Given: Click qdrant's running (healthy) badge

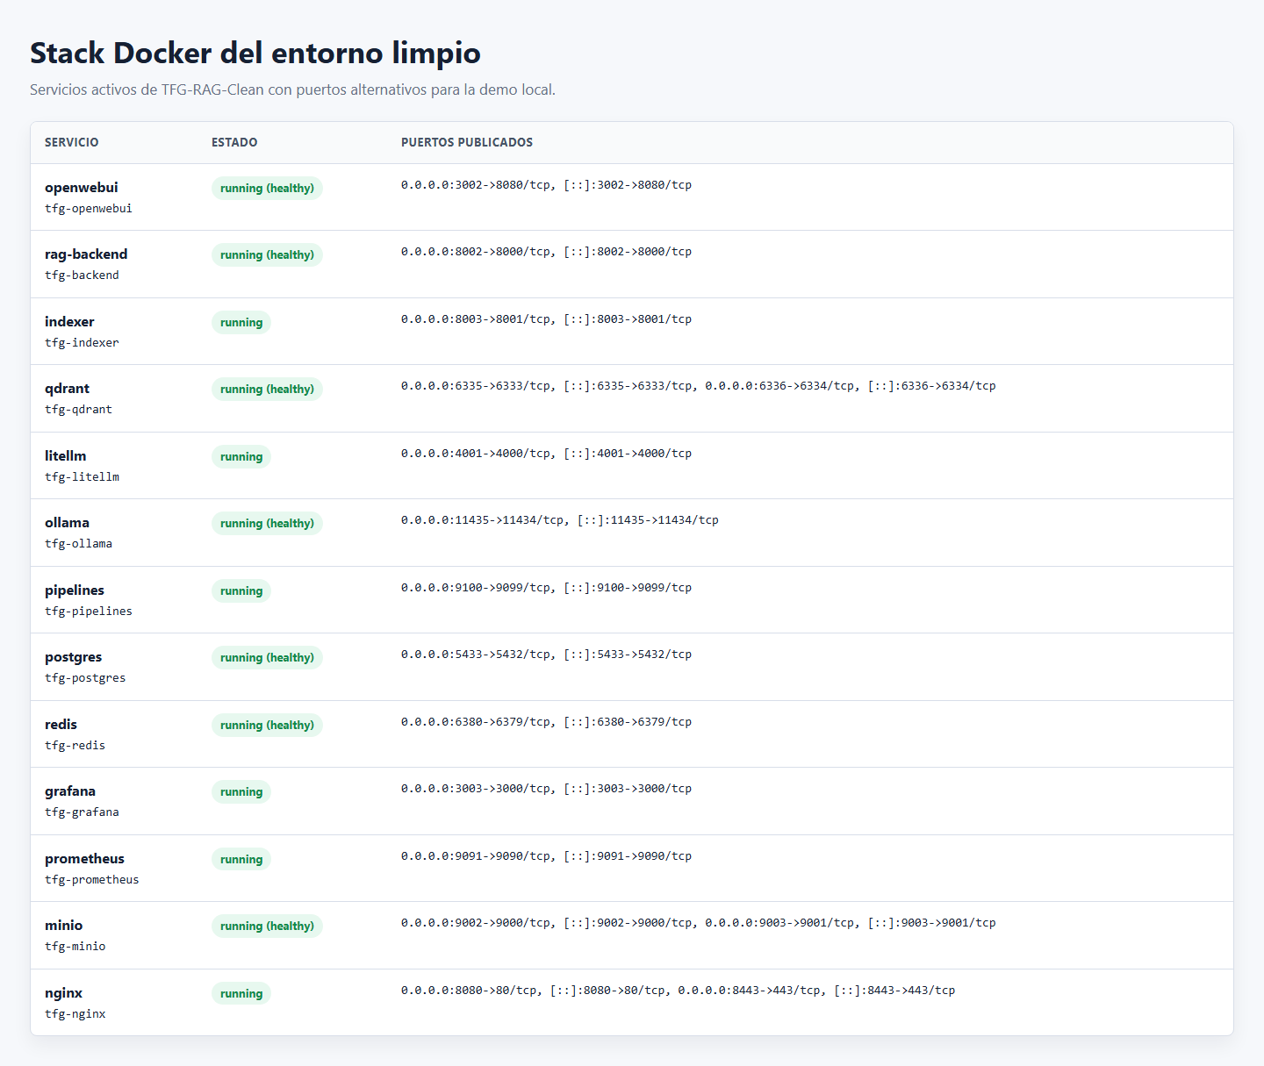Looking at the screenshot, I should 267,390.
